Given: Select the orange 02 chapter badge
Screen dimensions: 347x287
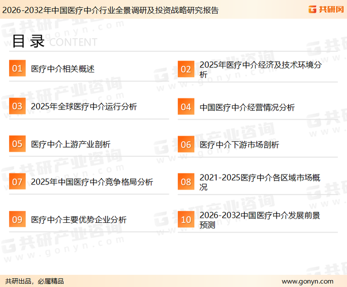Looking at the screenshot, I should coord(186,69).
